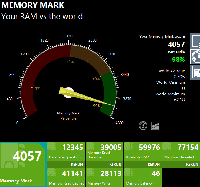
Task: Click the World Maximum 6218 value
Action: coord(179,100)
